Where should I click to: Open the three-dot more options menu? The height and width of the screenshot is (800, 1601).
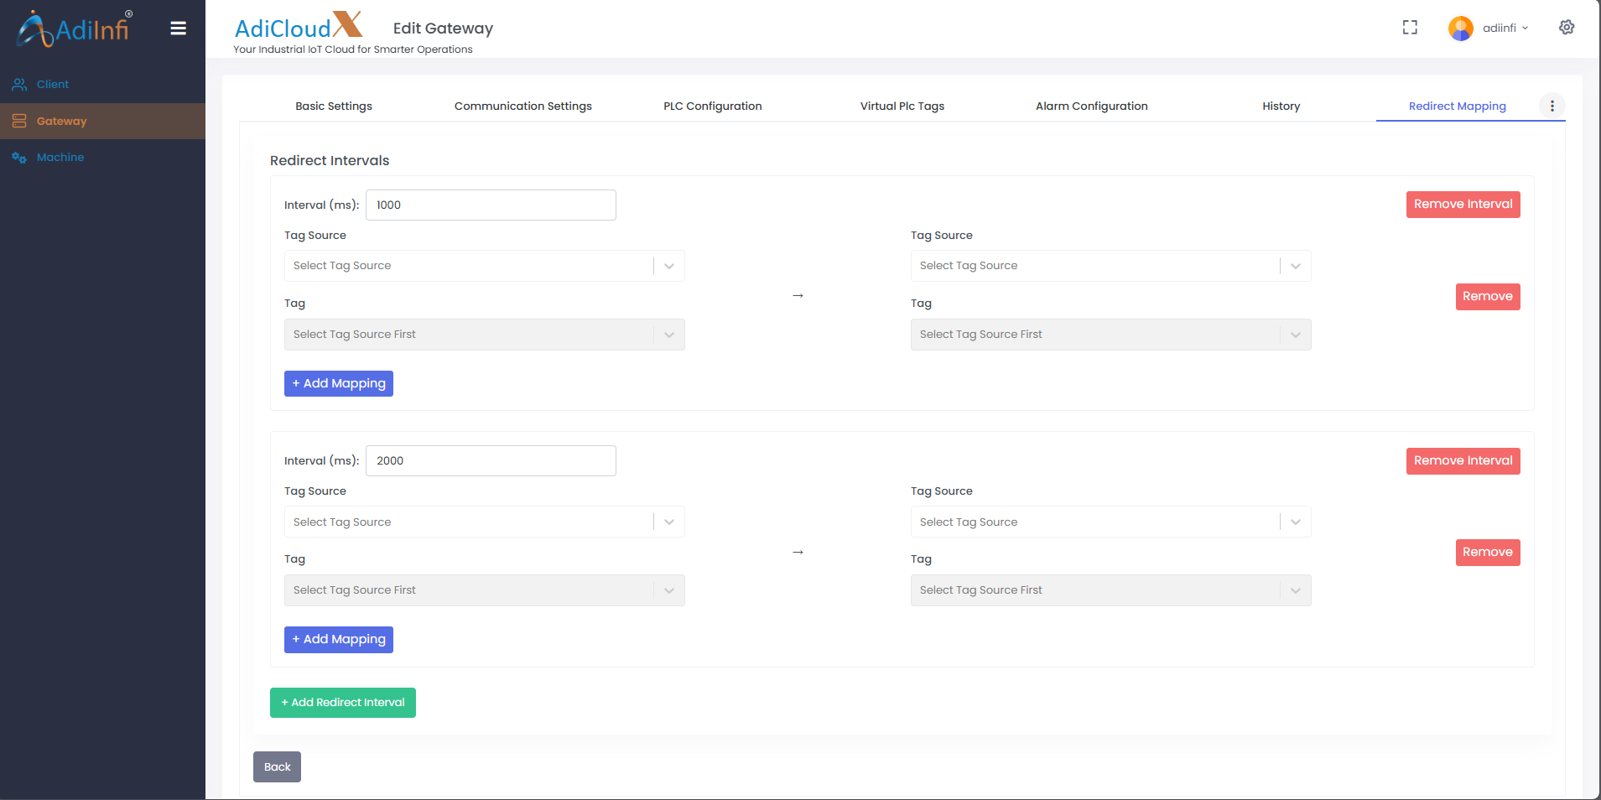[1552, 106]
